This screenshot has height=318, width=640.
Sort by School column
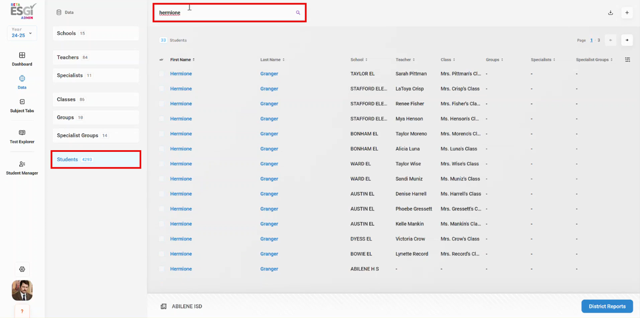pos(359,60)
